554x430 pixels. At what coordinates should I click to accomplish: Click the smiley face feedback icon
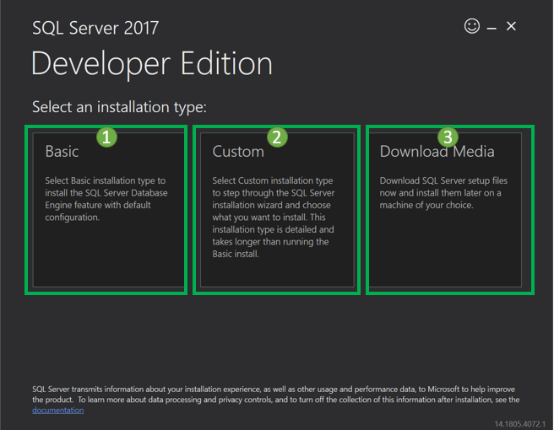pos(472,26)
